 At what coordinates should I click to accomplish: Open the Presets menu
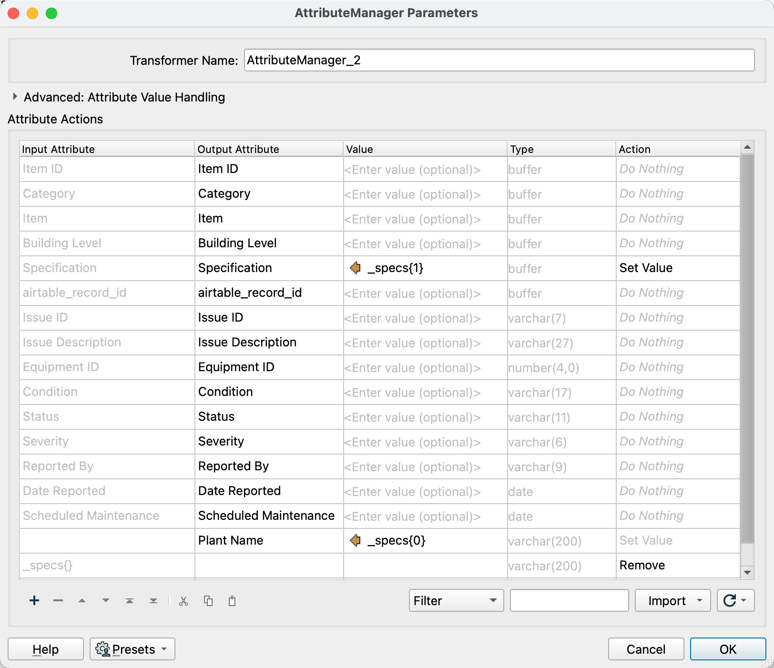click(132, 649)
